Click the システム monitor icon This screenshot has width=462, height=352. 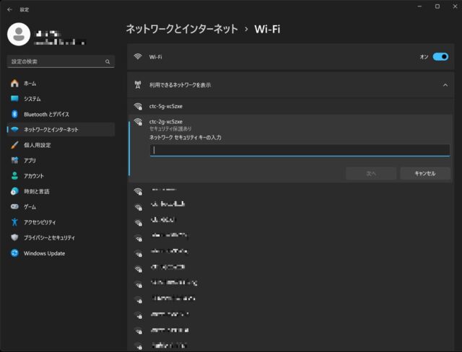tap(14, 98)
